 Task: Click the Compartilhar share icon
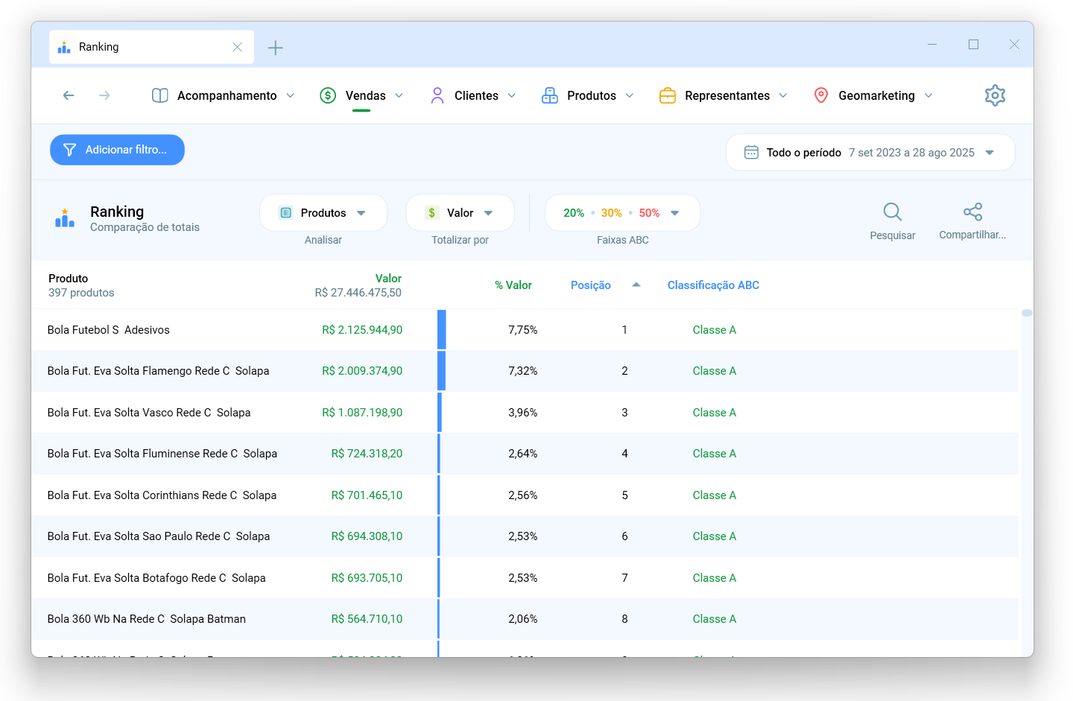pyautogui.click(x=972, y=212)
